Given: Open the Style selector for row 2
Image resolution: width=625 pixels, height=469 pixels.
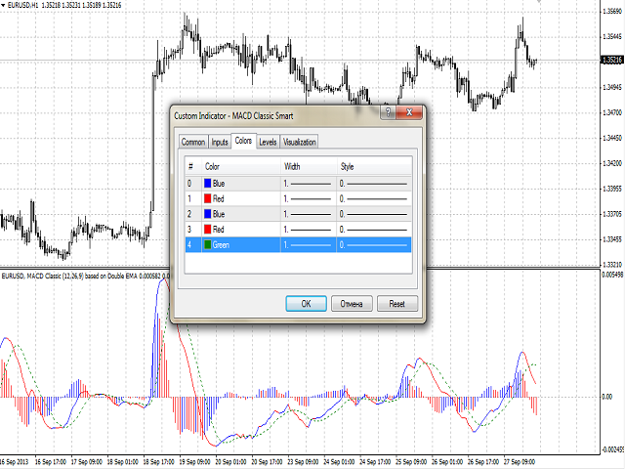Looking at the screenshot, I should click(x=374, y=214).
